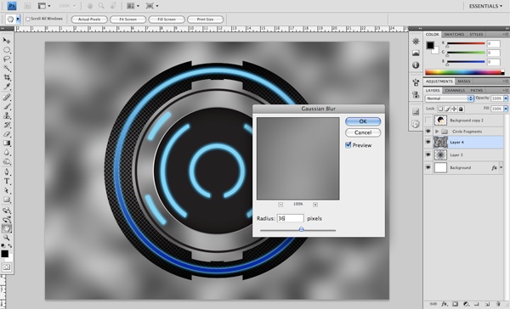Hide the Circle Fragments group
510x309 pixels.
(428, 132)
